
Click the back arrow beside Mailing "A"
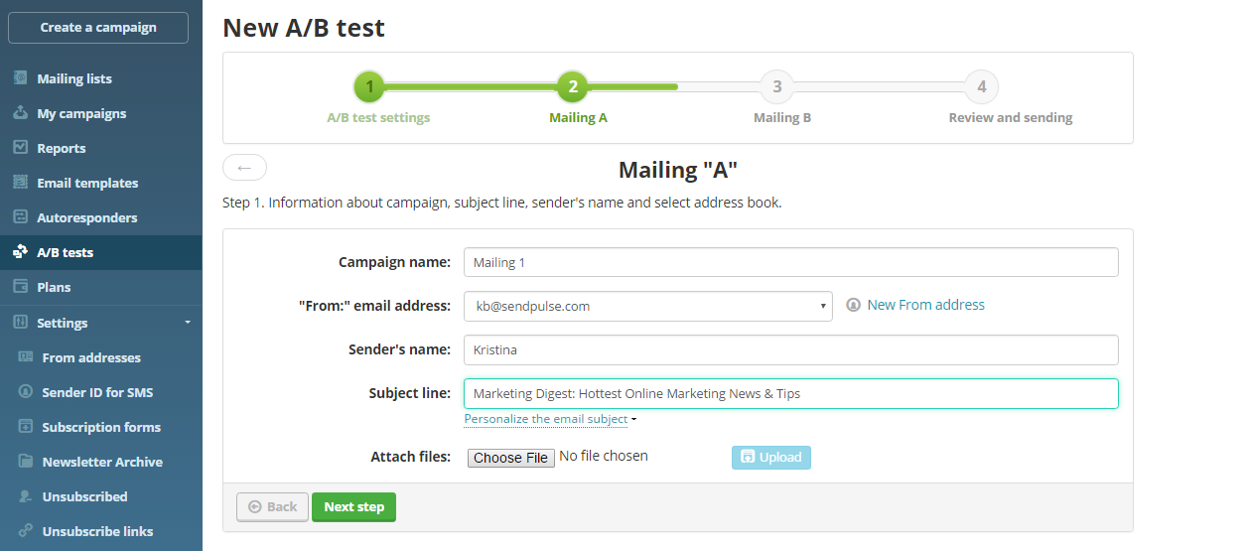coord(244,168)
